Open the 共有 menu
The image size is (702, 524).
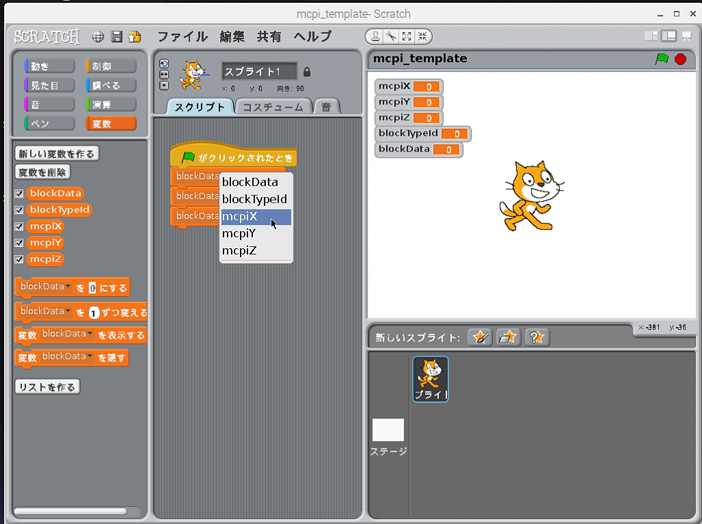click(x=269, y=37)
